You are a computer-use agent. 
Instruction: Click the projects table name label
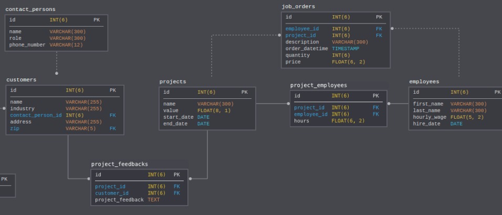[x=173, y=82]
